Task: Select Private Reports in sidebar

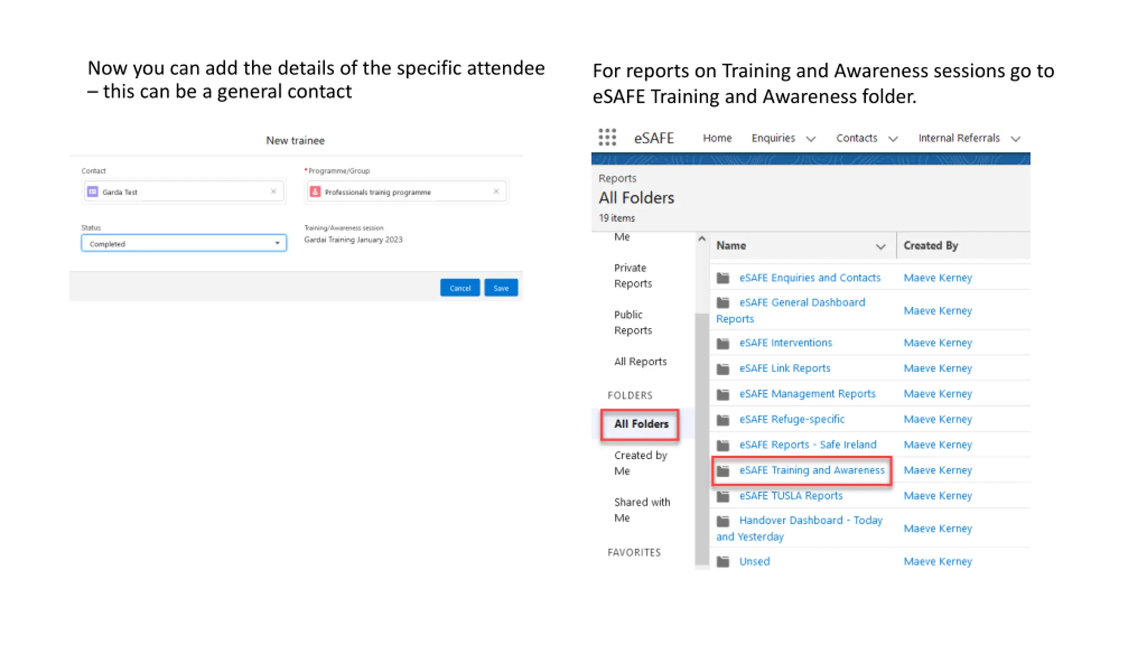Action: point(633,275)
